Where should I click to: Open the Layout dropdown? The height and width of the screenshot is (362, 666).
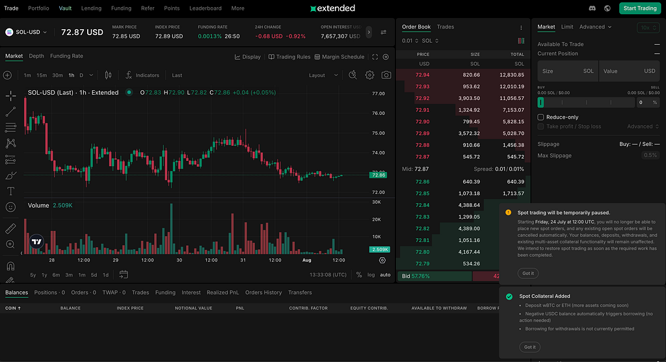coord(323,75)
